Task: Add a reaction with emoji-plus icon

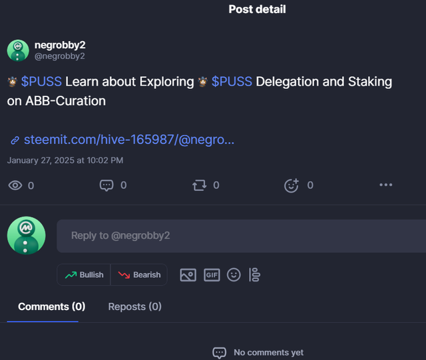Action: tap(292, 185)
